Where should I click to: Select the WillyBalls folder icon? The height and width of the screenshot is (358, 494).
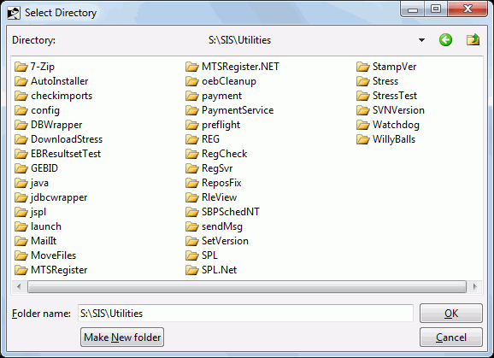[x=363, y=139]
